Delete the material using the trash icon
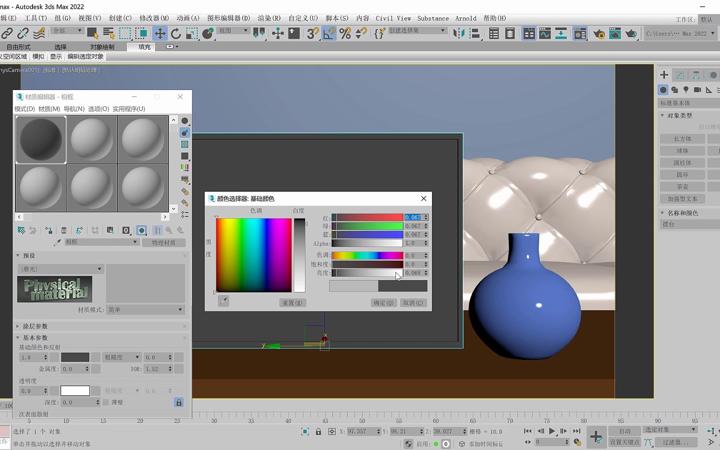The image size is (720, 450). pos(63,230)
